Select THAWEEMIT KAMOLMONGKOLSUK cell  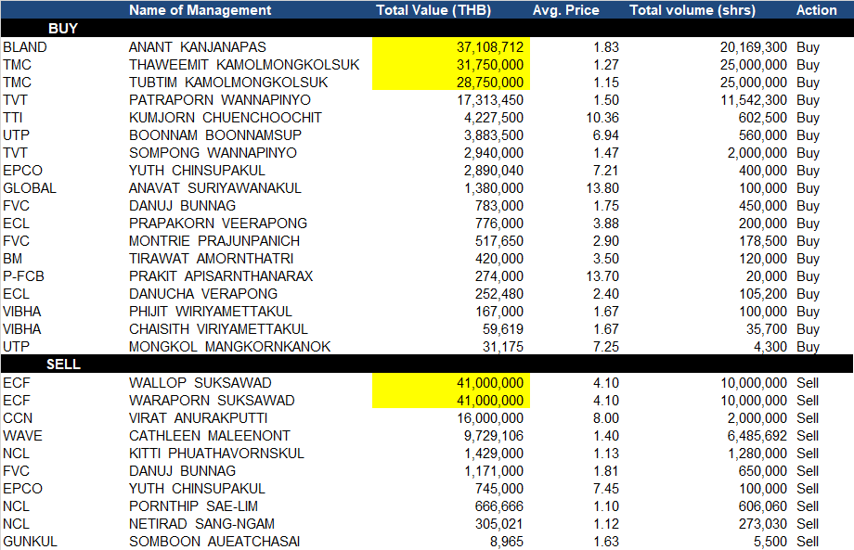244,65
